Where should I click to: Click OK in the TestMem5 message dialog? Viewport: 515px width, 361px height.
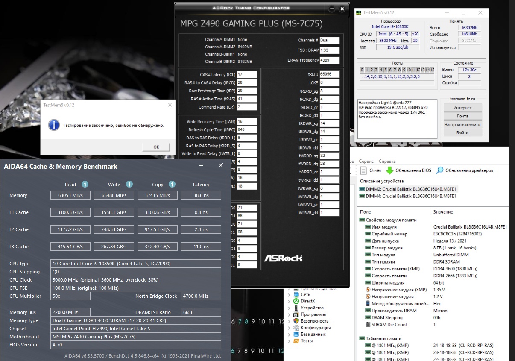pos(156,147)
